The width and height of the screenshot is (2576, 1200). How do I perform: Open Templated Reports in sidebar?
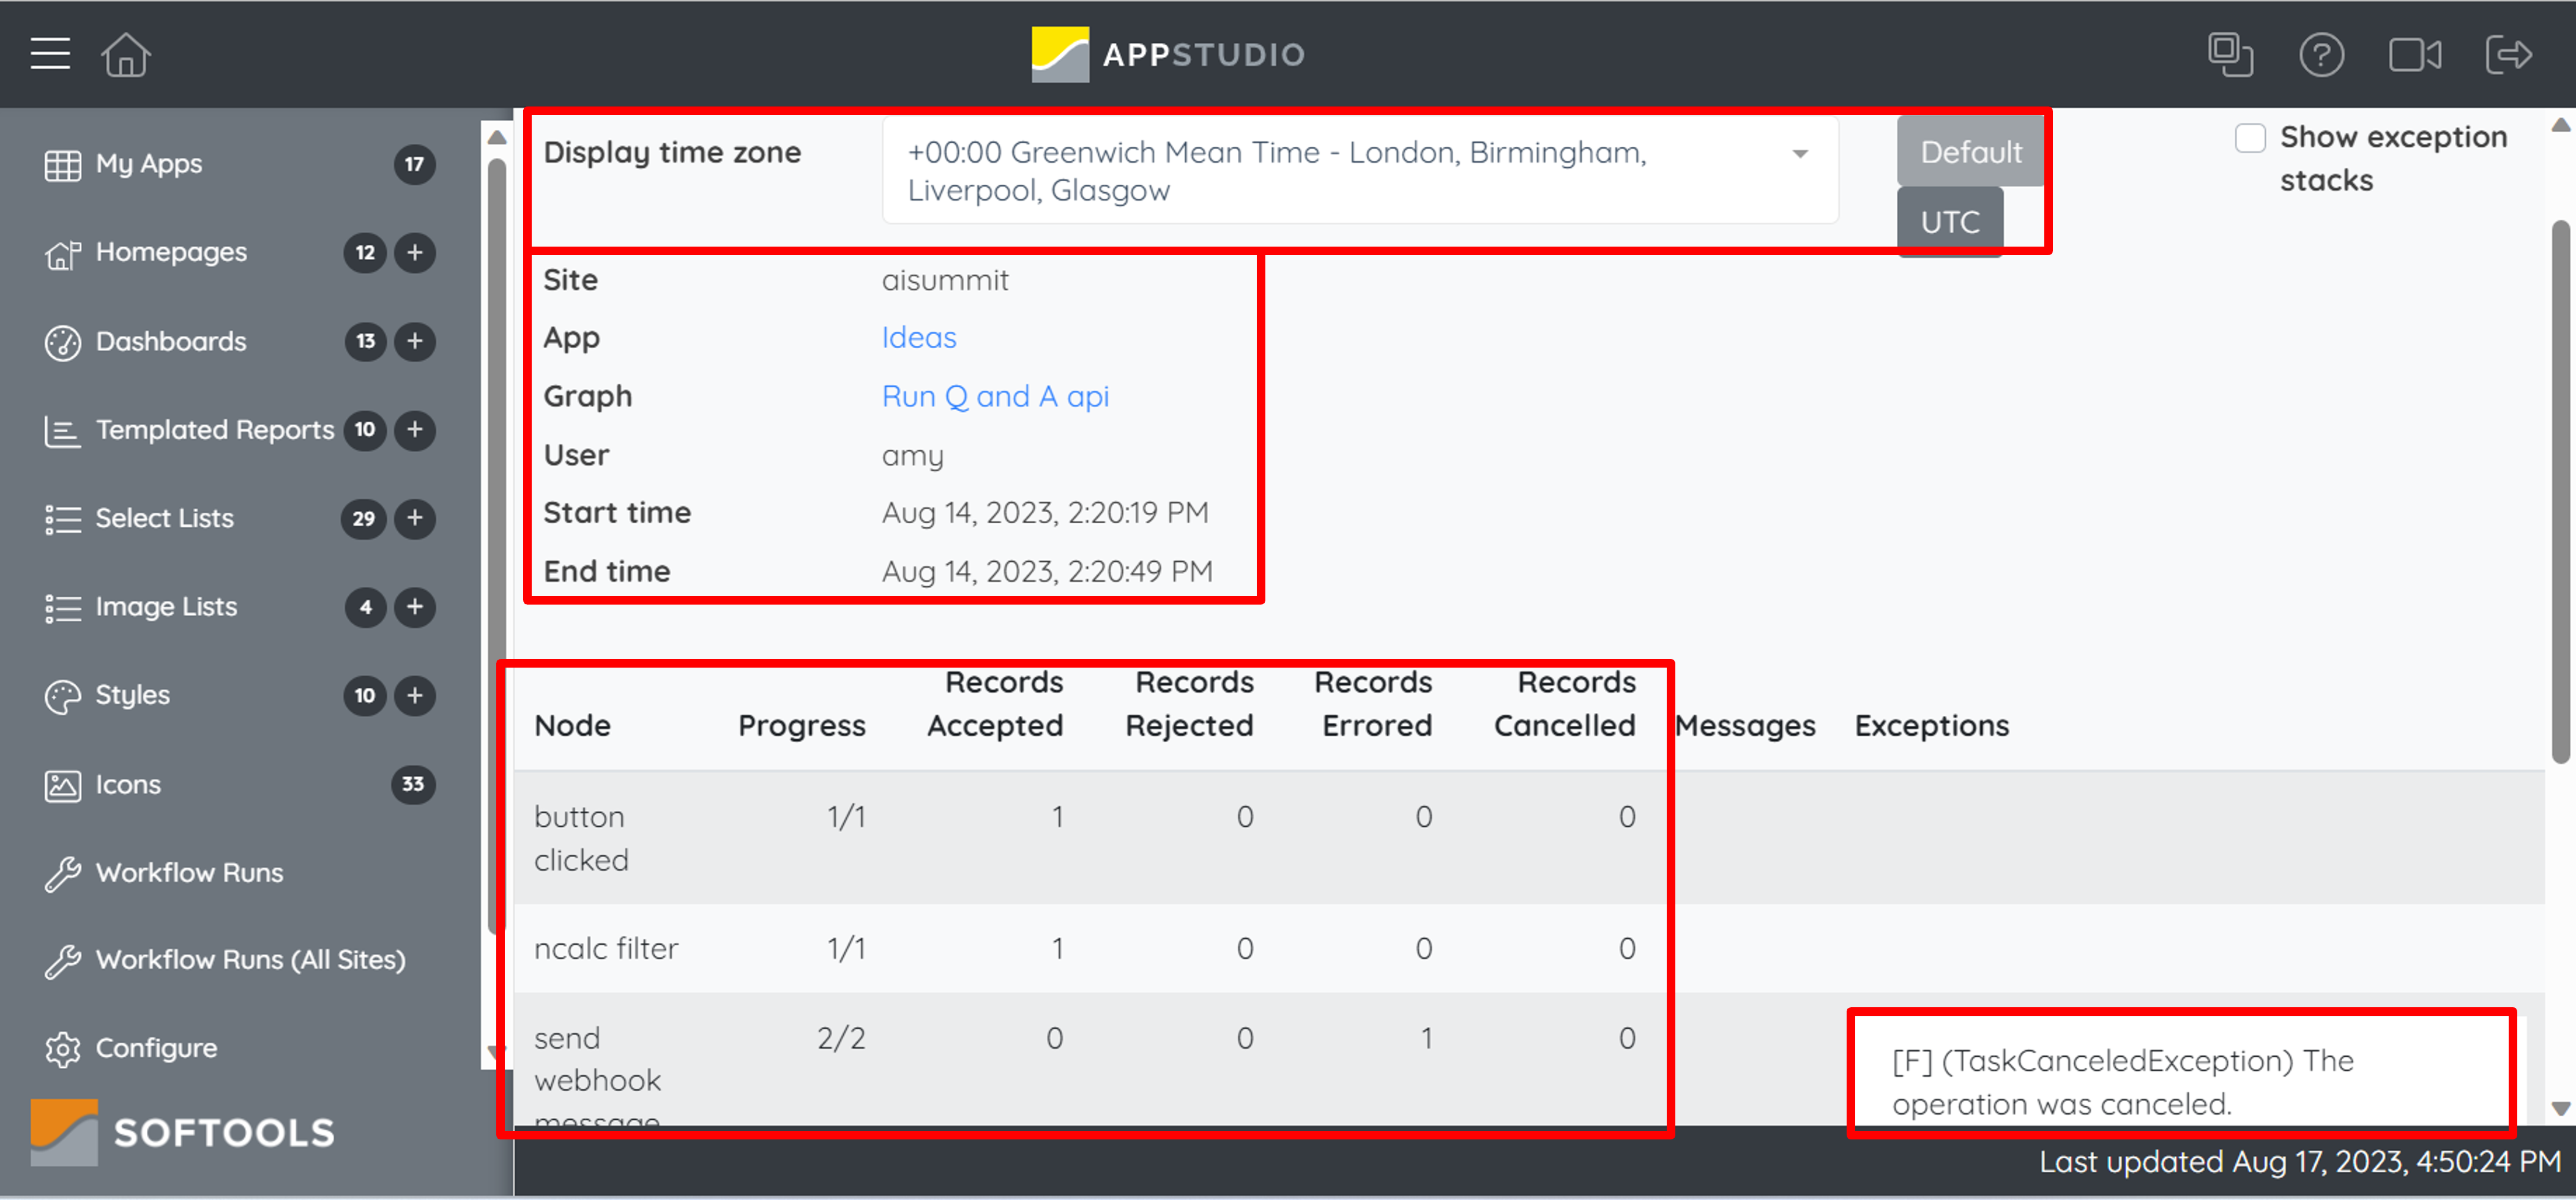[x=215, y=430]
